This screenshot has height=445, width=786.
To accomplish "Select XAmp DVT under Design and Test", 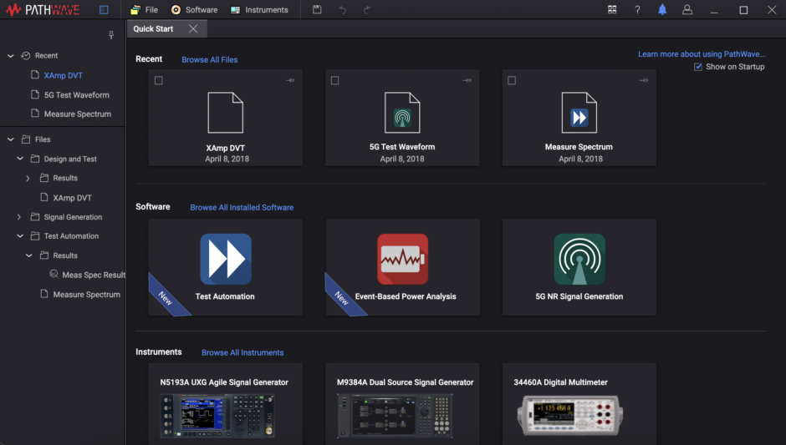I will coord(72,198).
